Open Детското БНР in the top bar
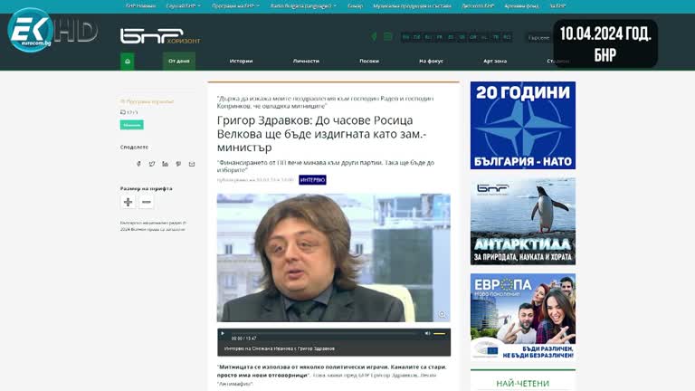The width and height of the screenshot is (695, 391). [x=478, y=5]
